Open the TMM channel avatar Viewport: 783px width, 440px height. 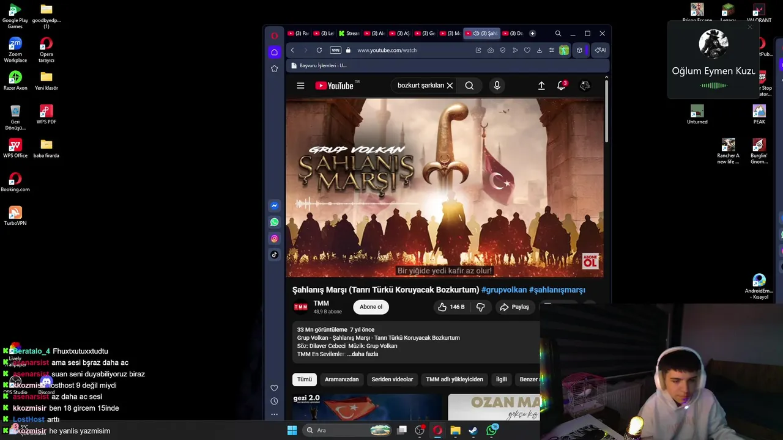click(300, 307)
